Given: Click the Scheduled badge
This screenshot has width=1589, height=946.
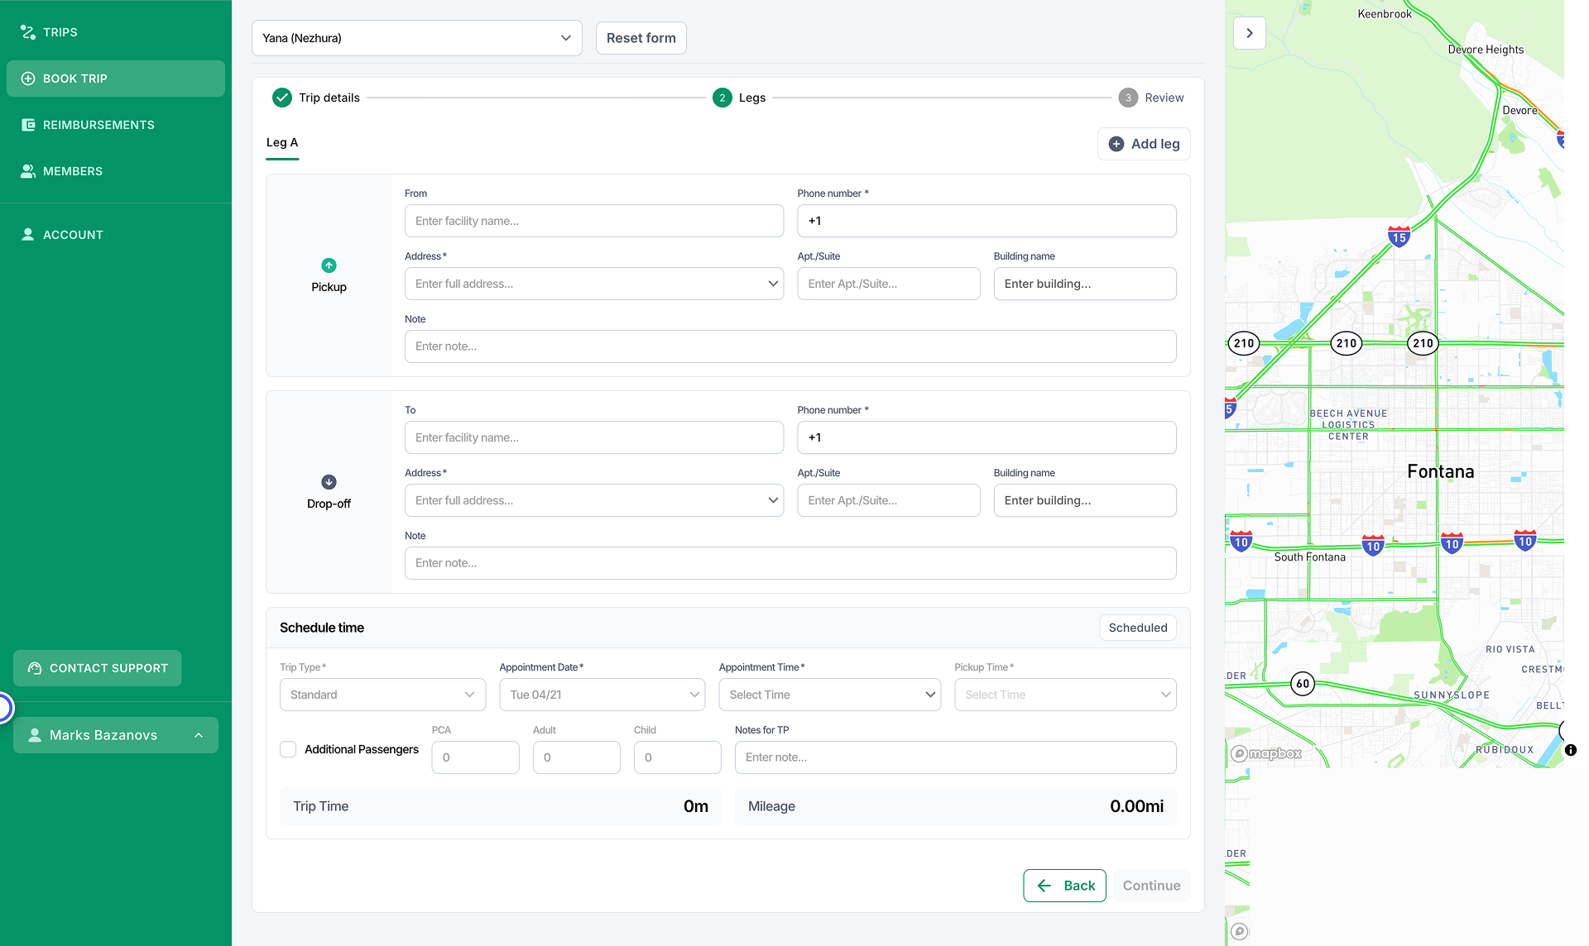Looking at the screenshot, I should pyautogui.click(x=1138, y=628).
